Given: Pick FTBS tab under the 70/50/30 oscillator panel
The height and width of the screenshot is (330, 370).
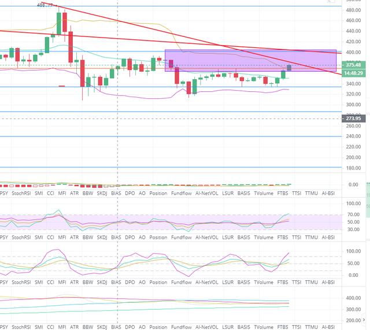Looking at the screenshot, I should pyautogui.click(x=283, y=238).
